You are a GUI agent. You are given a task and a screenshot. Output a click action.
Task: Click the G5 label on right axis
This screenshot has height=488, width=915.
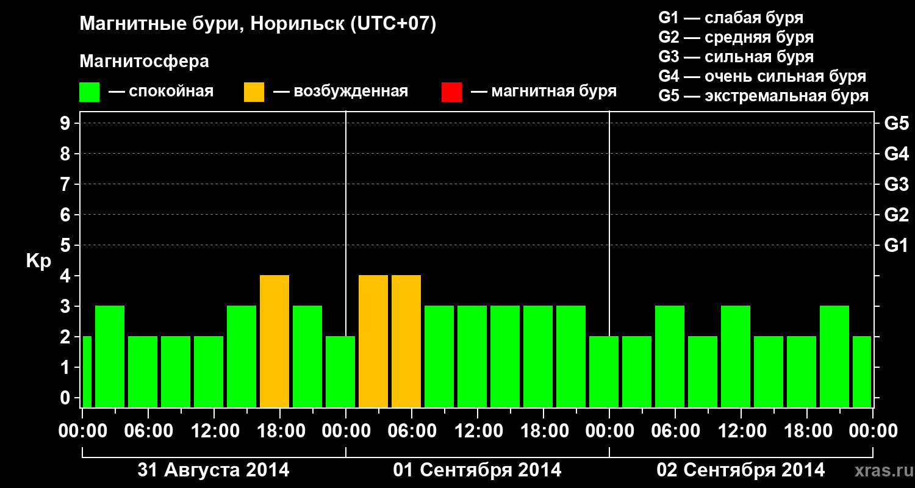coord(897,124)
